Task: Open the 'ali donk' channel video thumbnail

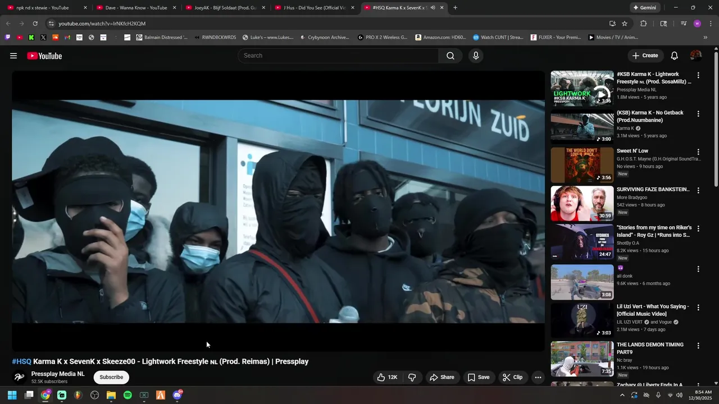Action: tap(582, 282)
